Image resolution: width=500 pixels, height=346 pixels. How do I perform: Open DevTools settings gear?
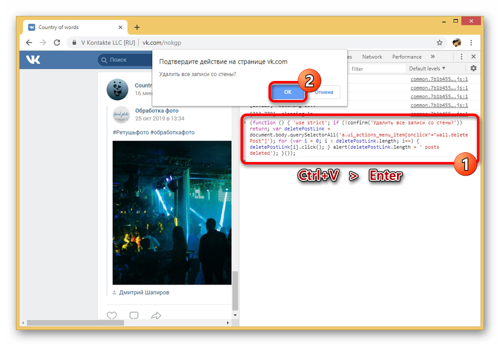click(473, 68)
